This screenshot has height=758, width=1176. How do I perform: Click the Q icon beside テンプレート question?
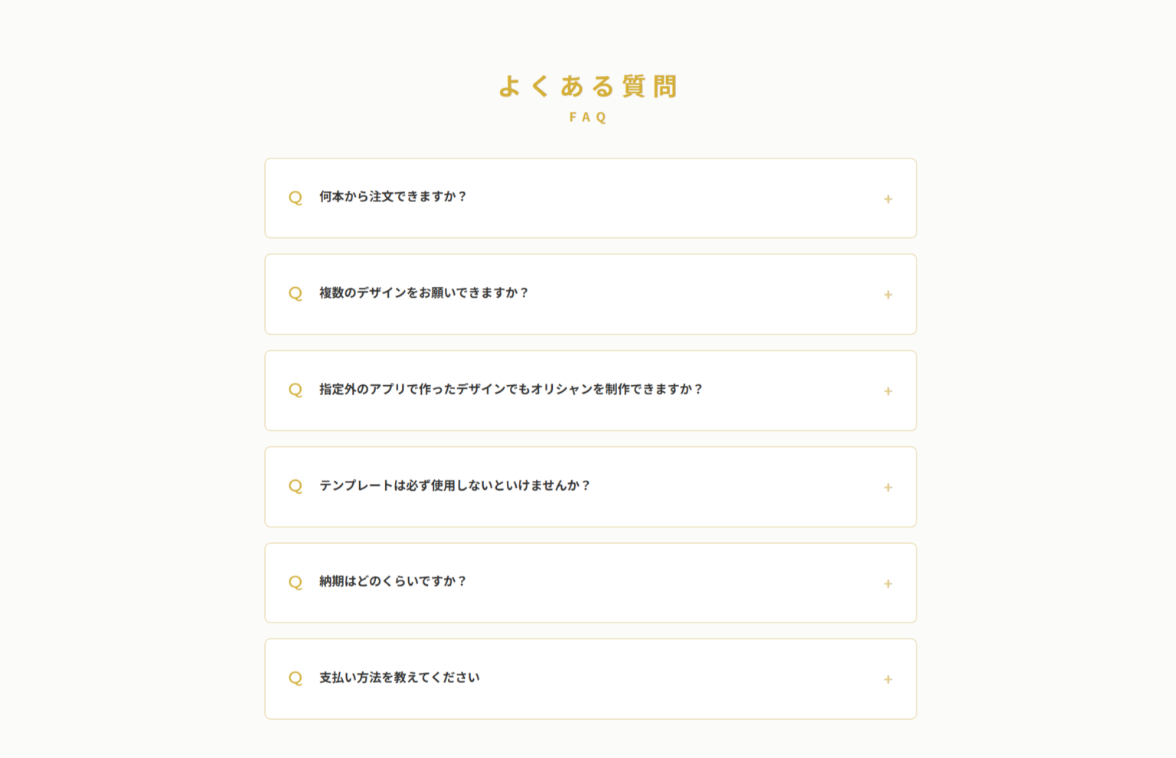click(296, 487)
